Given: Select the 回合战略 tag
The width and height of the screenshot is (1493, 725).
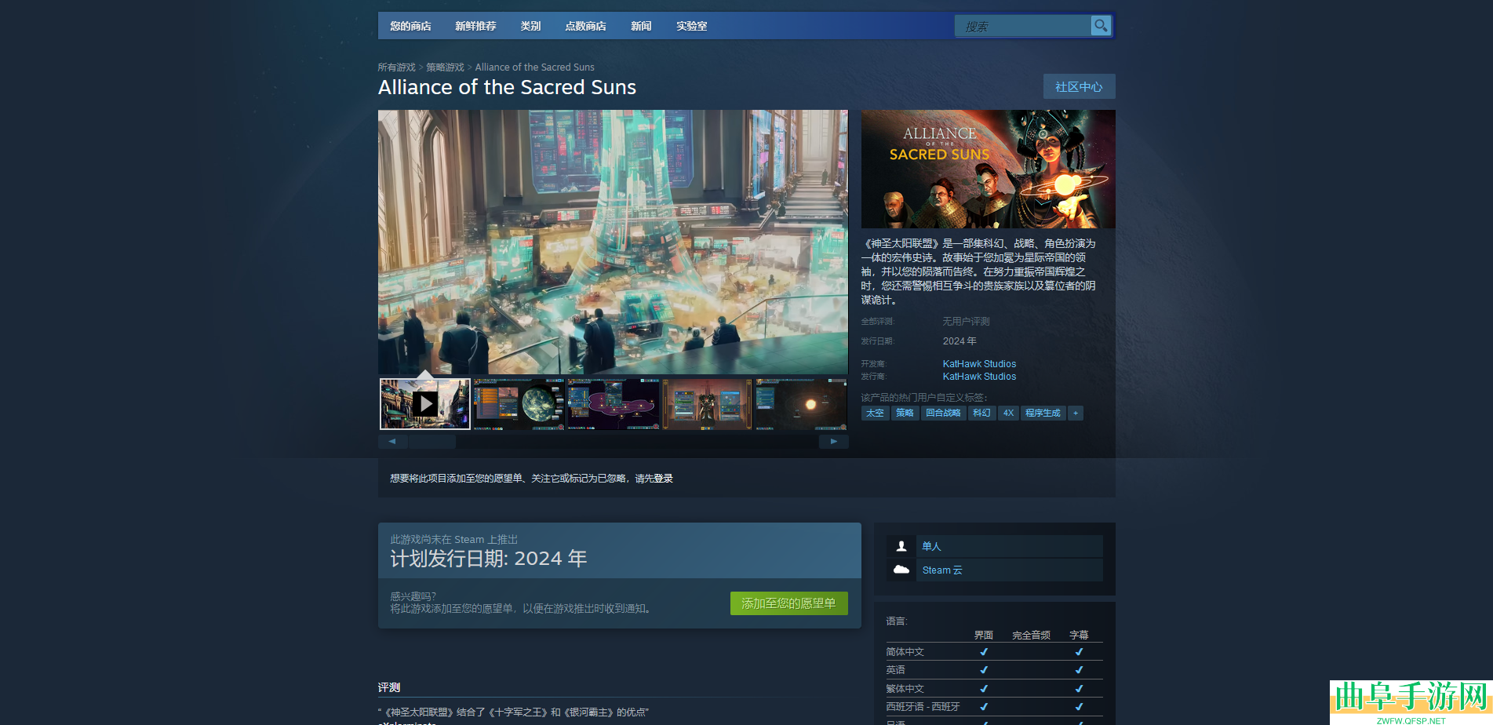Looking at the screenshot, I should [x=943, y=413].
